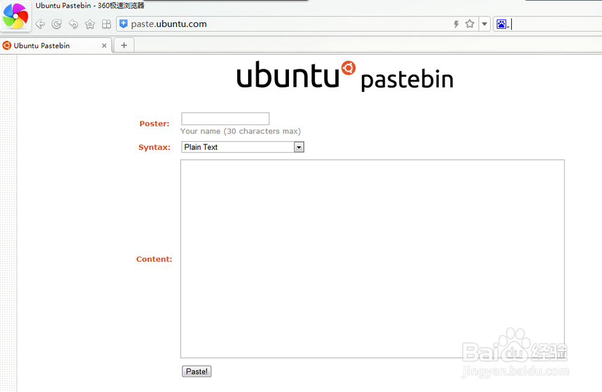Screen dimensions: 602x392
Task: Click the blue site security shield icon
Action: pos(123,24)
